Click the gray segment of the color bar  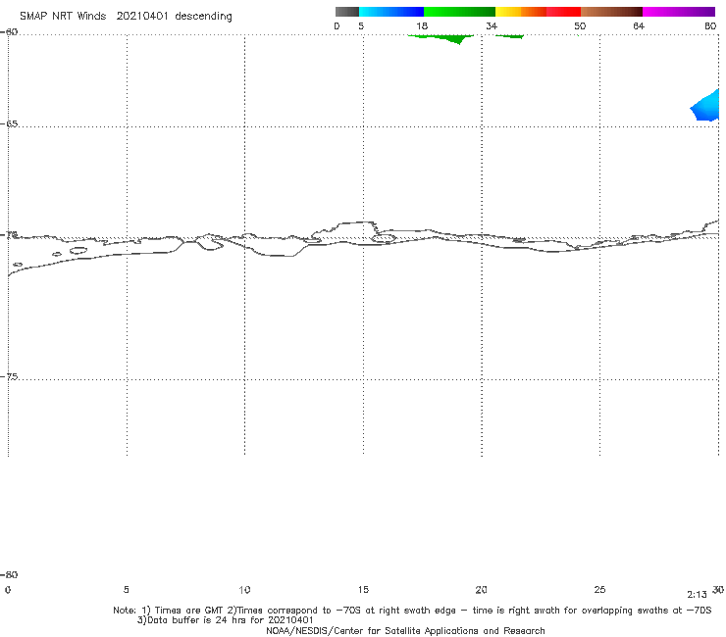point(346,12)
